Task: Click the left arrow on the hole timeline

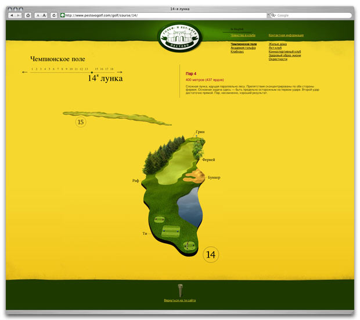Action: pos(24,72)
